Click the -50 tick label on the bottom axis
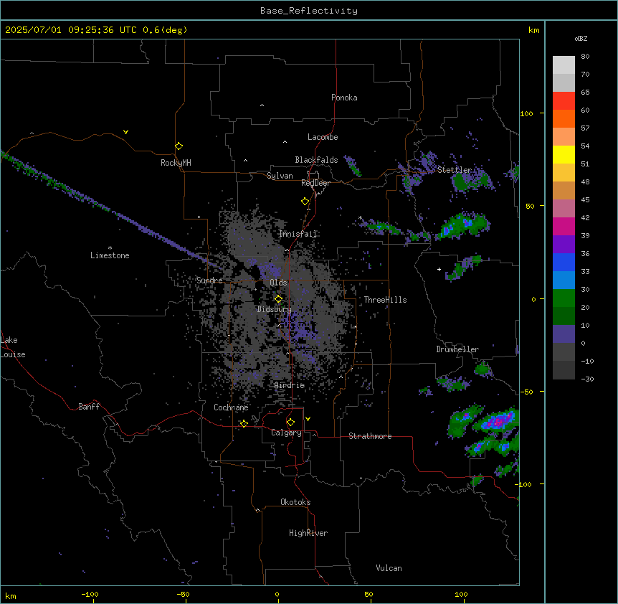Image resolution: width=618 pixels, height=604 pixels. pos(183,594)
